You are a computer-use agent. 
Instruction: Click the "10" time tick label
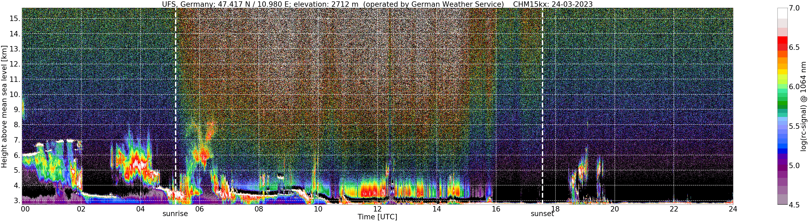pos(318,209)
